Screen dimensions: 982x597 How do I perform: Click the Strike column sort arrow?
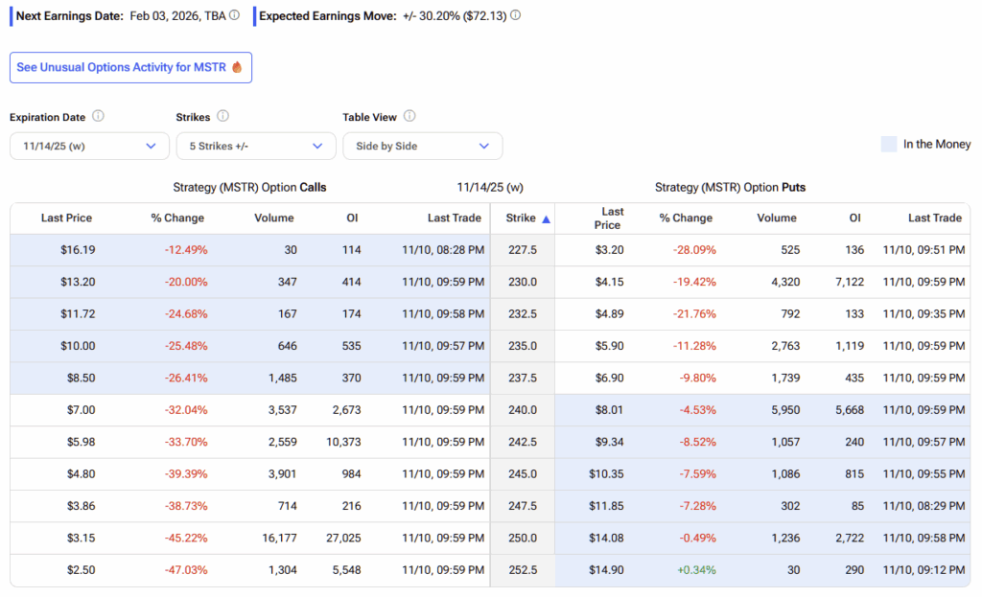[546, 219]
